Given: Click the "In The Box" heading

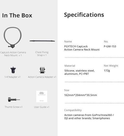Looking at the screenshot, I should pos(17,16).
